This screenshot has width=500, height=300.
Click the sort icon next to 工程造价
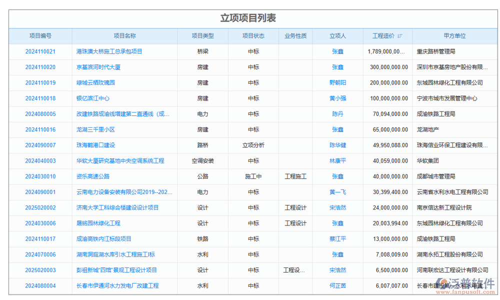tap(400, 36)
